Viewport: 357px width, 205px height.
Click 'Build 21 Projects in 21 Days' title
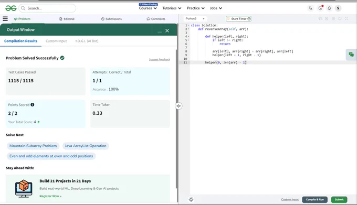(x=65, y=181)
